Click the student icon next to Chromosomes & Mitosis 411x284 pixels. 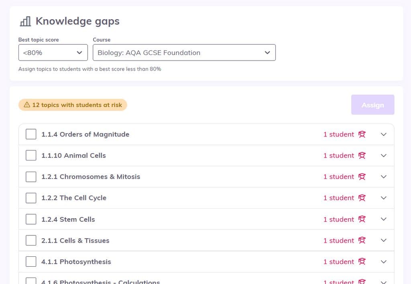[x=362, y=176]
